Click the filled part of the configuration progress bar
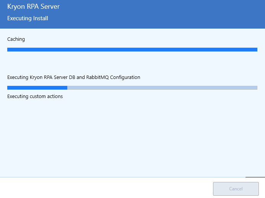Viewport: 265px width, 198px height. click(x=37, y=88)
